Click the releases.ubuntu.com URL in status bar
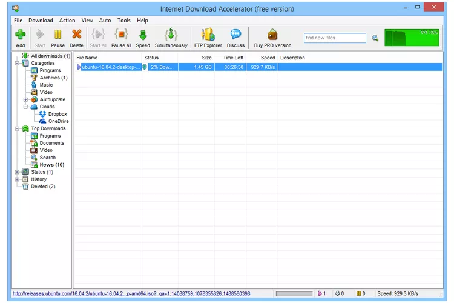The image size is (454, 303). (131, 294)
